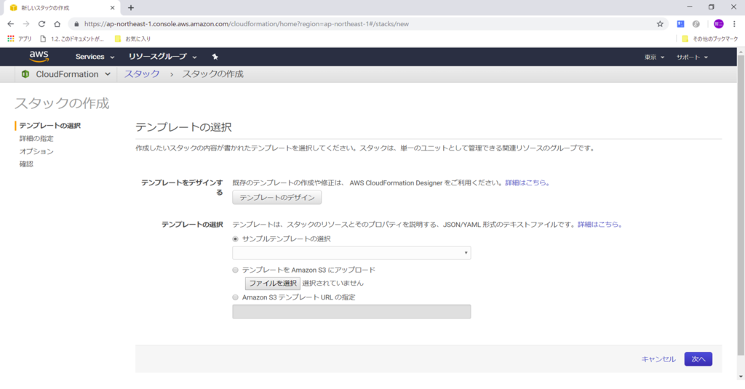Screen dimensions: 745x389
Task: Expand the CloudFormation dropdown
Action: (x=73, y=74)
